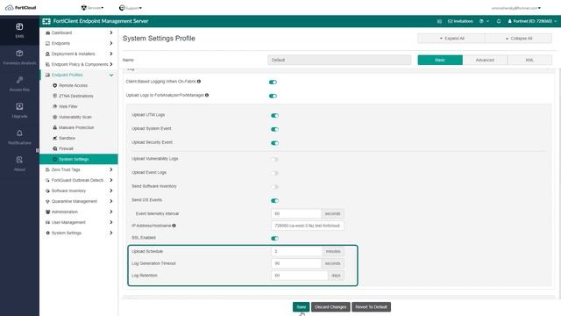Click Discard Changes
The image size is (561, 316).
coord(330,306)
